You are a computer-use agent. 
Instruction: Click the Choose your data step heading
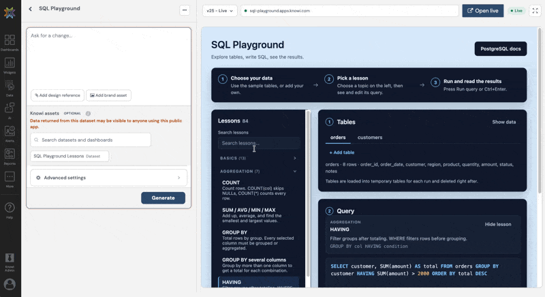pyautogui.click(x=251, y=78)
